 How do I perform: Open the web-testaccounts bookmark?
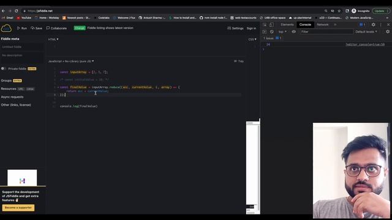[x=244, y=18]
